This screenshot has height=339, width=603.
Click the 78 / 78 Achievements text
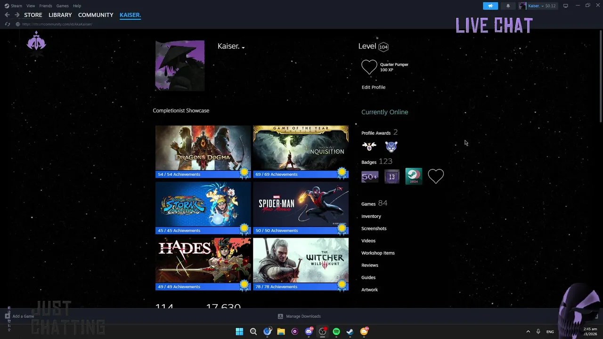277,286
